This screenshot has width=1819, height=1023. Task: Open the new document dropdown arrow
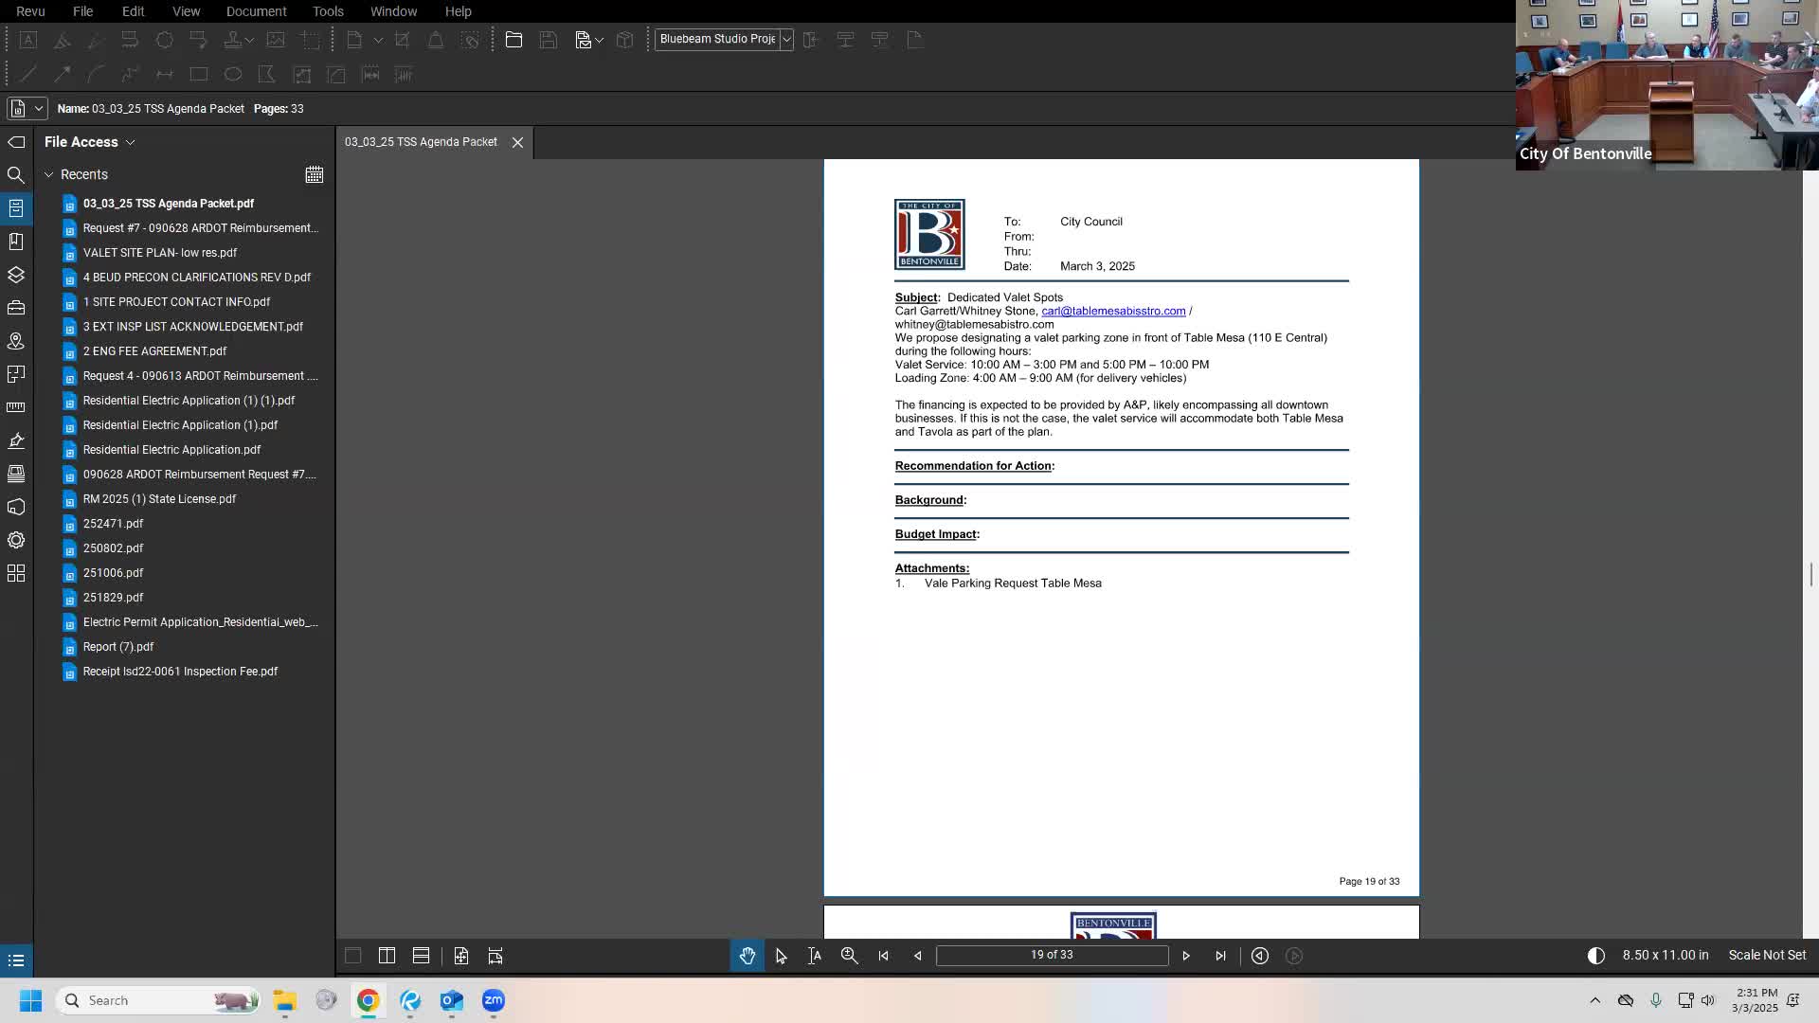pos(378,40)
